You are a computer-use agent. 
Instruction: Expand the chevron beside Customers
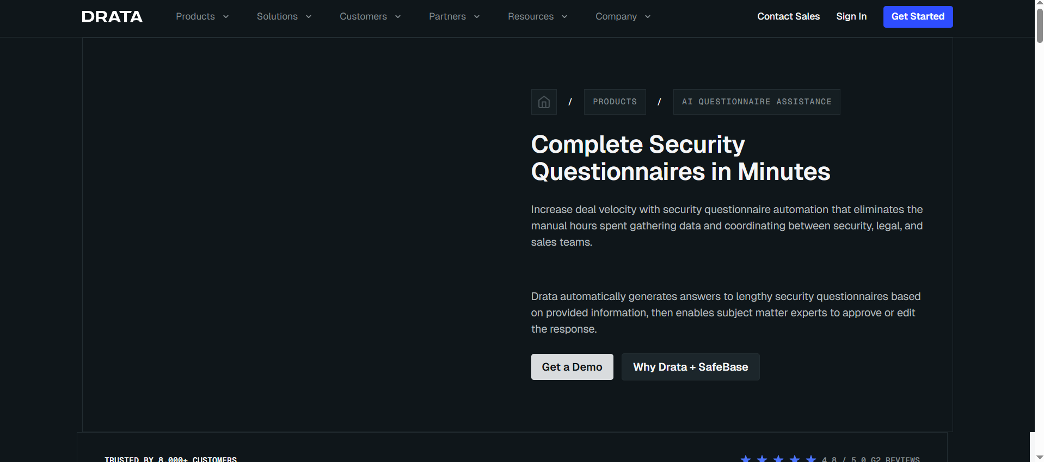(398, 17)
